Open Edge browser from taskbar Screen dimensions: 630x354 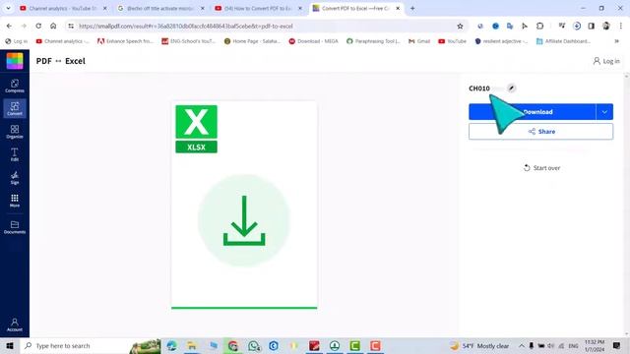171,345
